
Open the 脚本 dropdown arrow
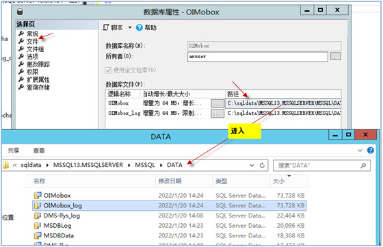click(x=130, y=27)
